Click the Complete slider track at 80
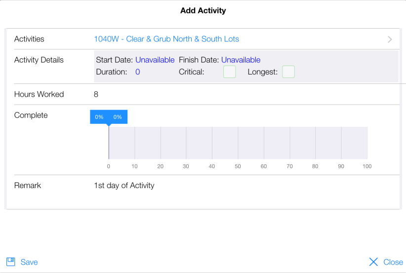 315,143
